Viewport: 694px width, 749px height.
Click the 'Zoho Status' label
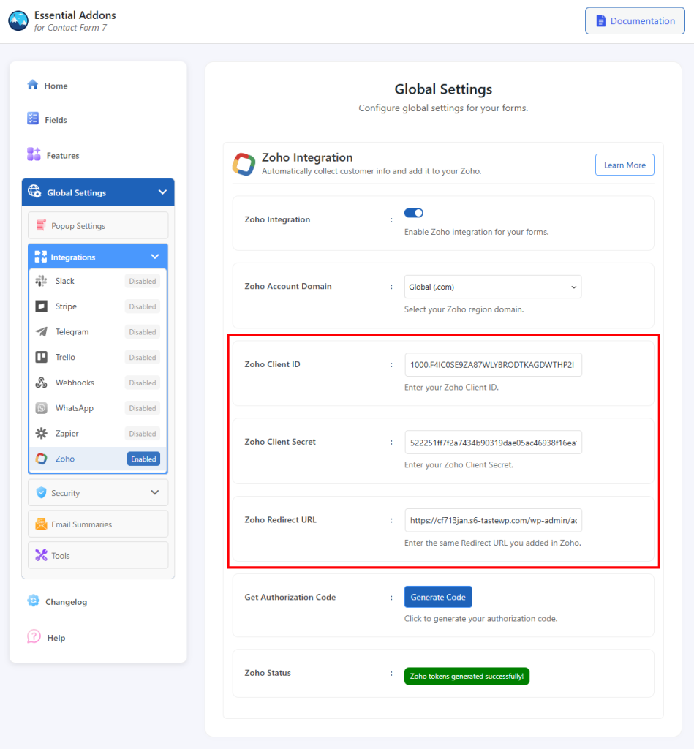[268, 673]
